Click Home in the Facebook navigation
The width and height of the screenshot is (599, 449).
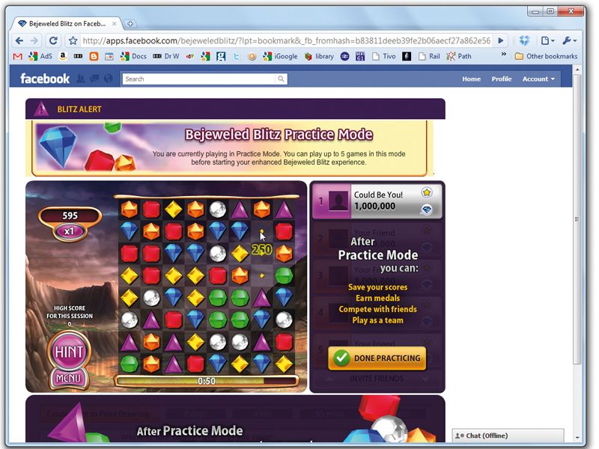pos(471,79)
